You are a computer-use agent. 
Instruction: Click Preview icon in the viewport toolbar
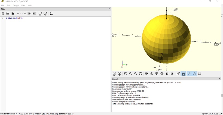[x=114, y=74]
